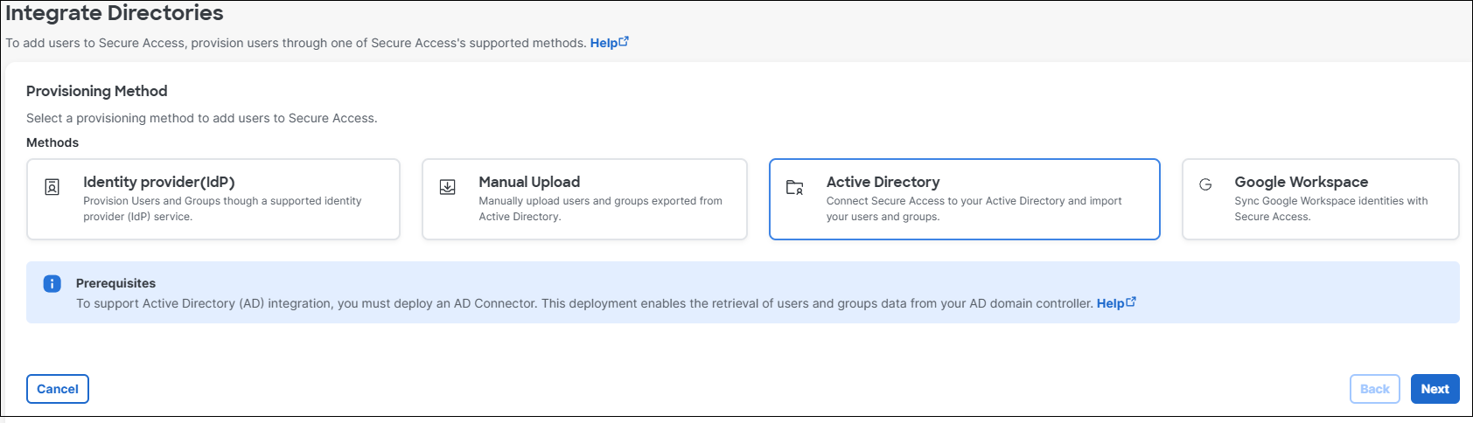This screenshot has width=1473, height=423.
Task: Click the Integrate Directories page heading
Action: (x=115, y=13)
